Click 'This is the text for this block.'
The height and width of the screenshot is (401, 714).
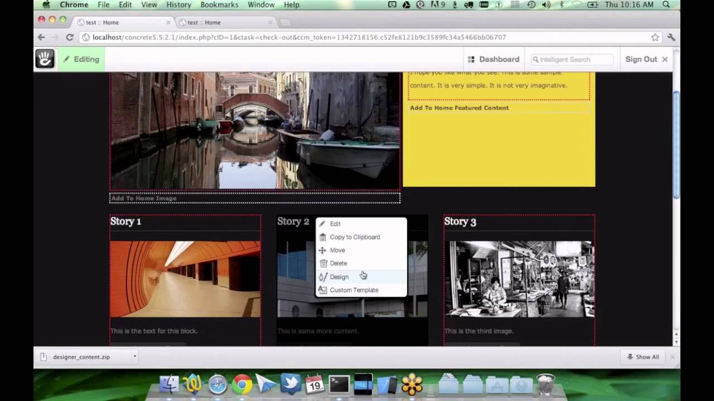[154, 331]
